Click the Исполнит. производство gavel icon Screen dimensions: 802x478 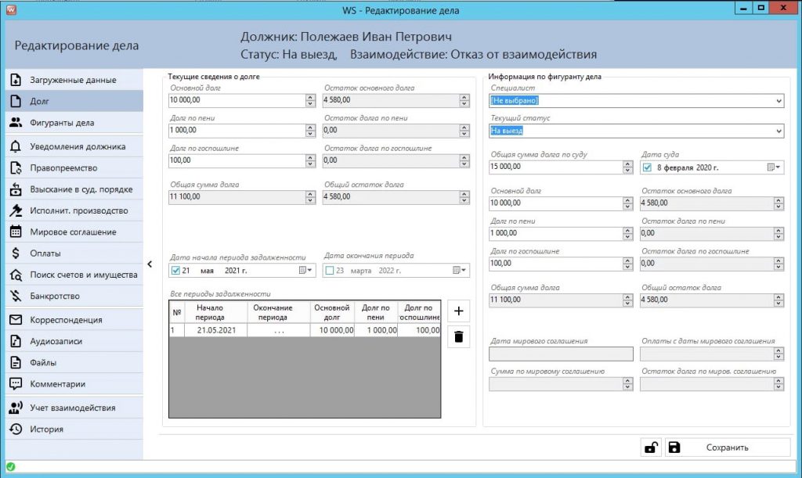(16, 210)
